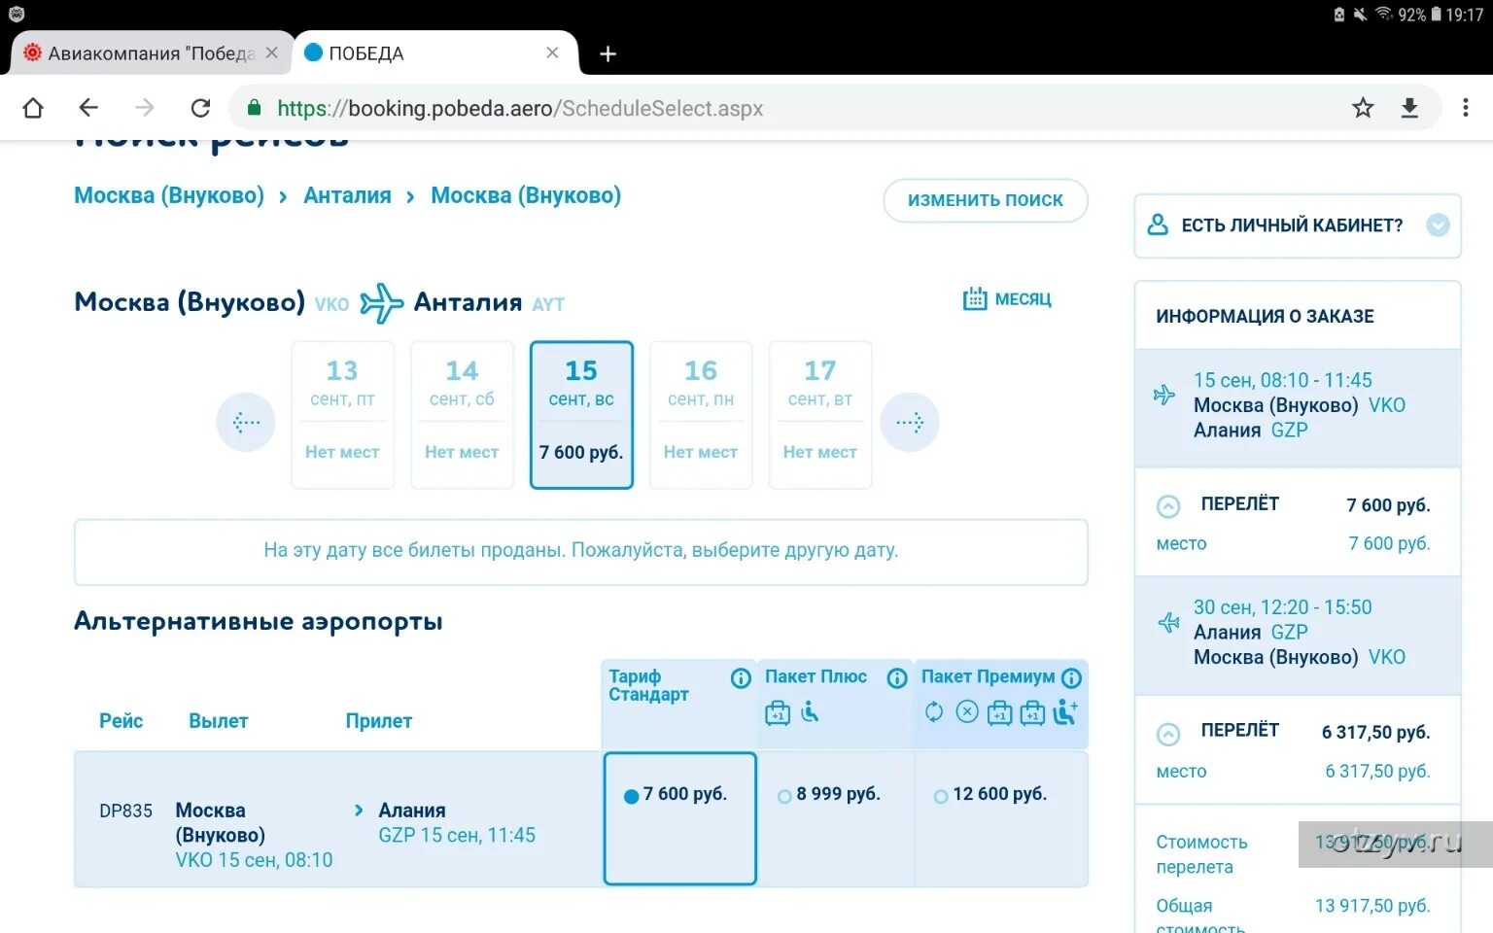
Task: Click the Прилет column header
Action: click(x=379, y=721)
